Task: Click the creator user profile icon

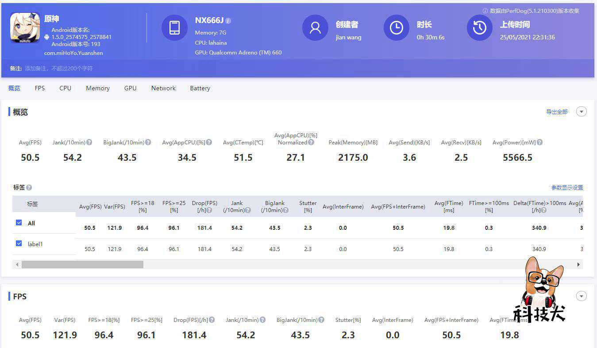Action: point(315,28)
